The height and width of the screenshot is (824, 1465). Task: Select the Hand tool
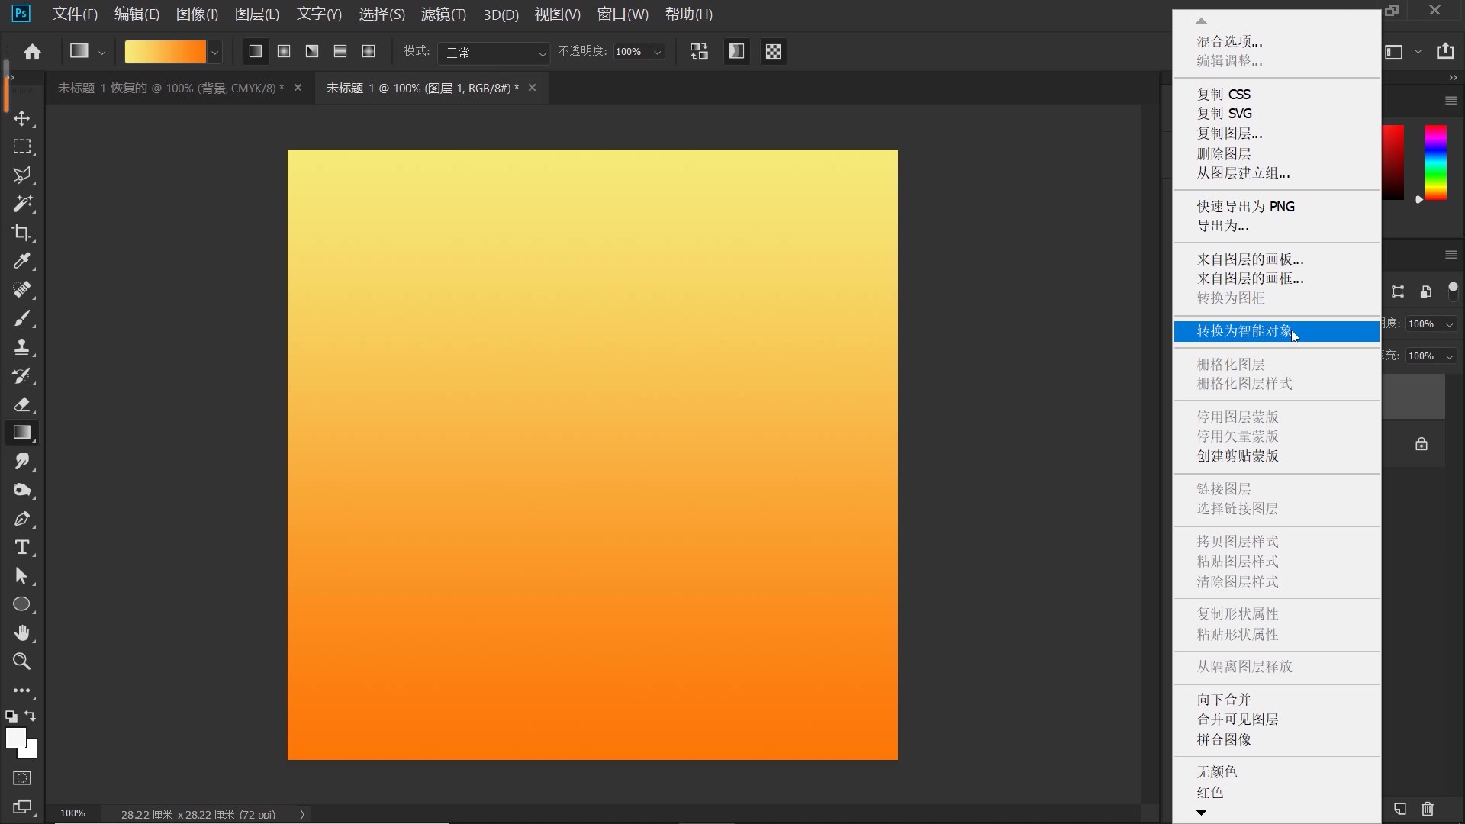22,632
